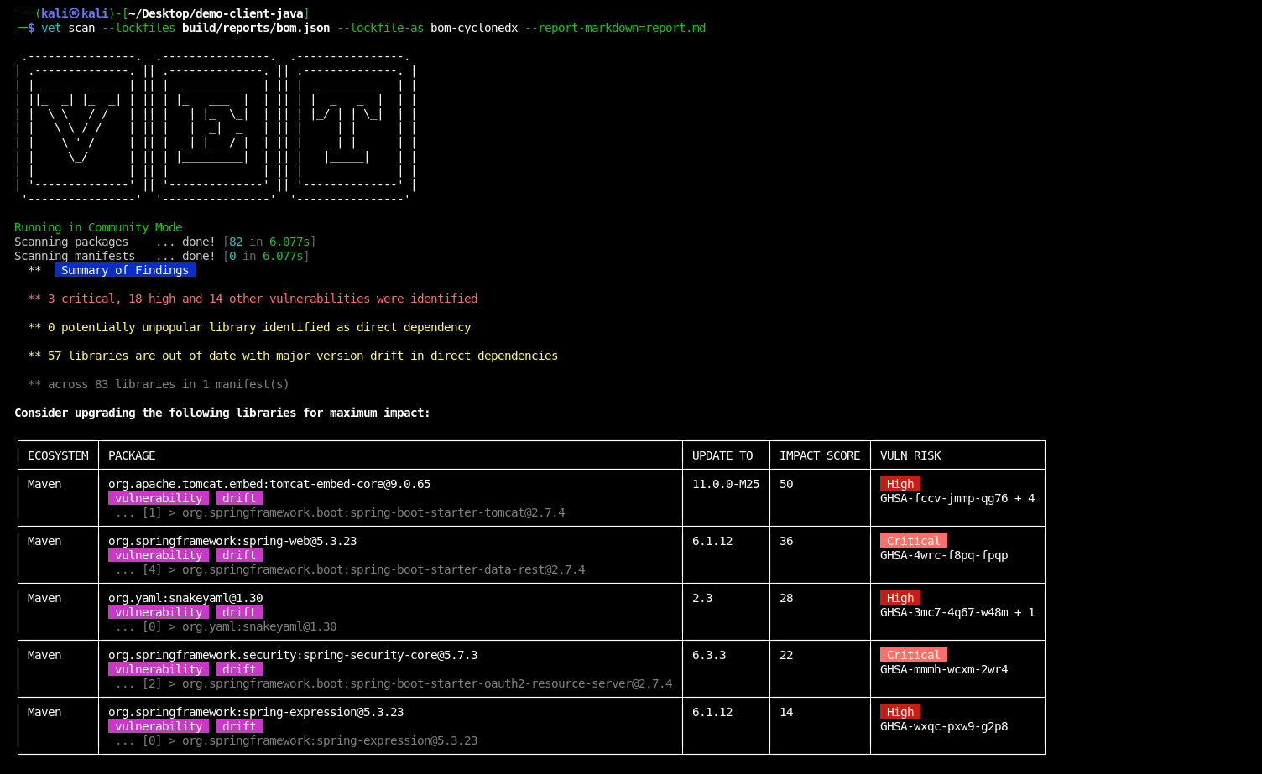This screenshot has width=1262, height=774.
Task: Click the spring-boot-starter-tomcat@2.7.4 dependency path
Action: (x=373, y=512)
